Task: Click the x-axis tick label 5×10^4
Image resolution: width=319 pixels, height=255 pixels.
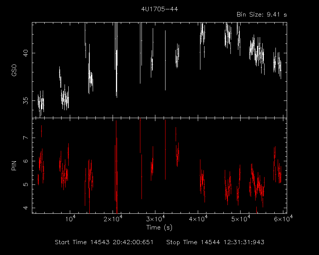Action: pos(241,219)
